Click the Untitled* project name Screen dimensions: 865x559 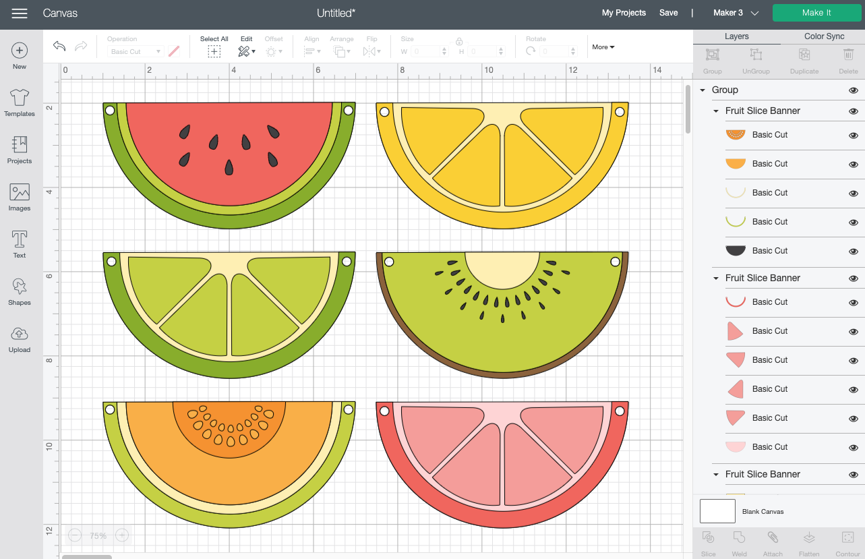(x=336, y=13)
